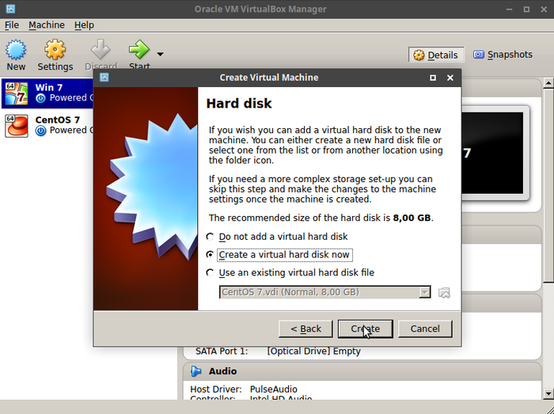554x414 pixels.
Task: Minimize the VirtualBox Manager window
Action: (509, 9)
